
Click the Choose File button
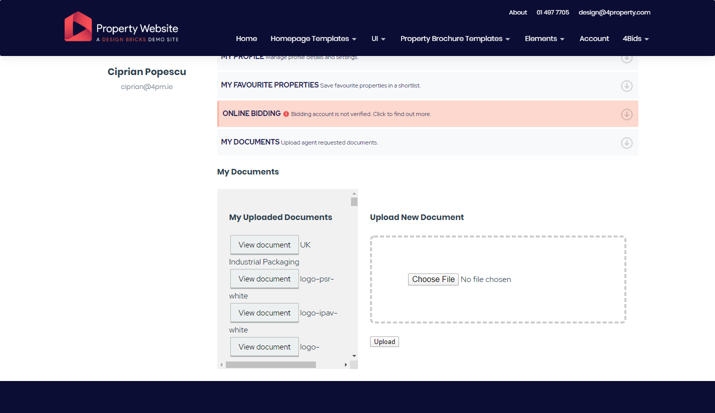(x=433, y=279)
